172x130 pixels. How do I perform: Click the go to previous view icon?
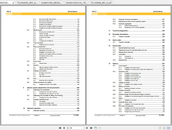point(95,128)
